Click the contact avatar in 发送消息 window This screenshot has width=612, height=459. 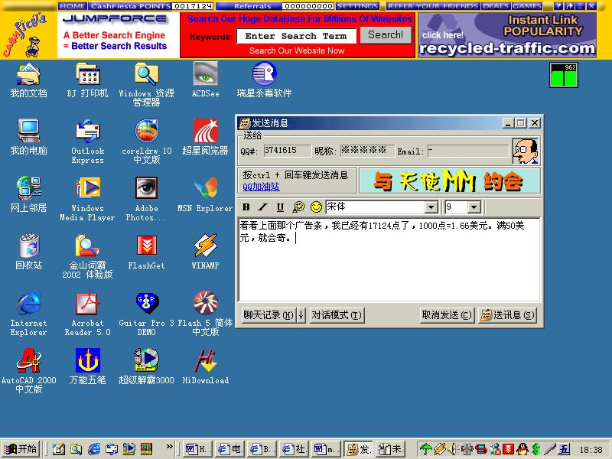pos(526,151)
